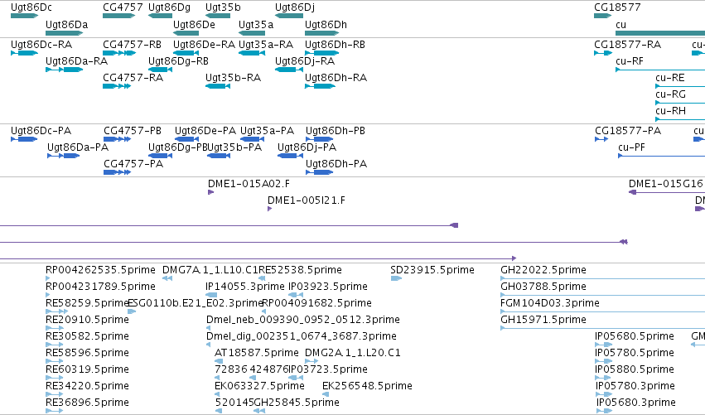Image resolution: width=705 pixels, height=415 pixels.
Task: Select transcript Ugt86Da-RA
Action: (65, 70)
